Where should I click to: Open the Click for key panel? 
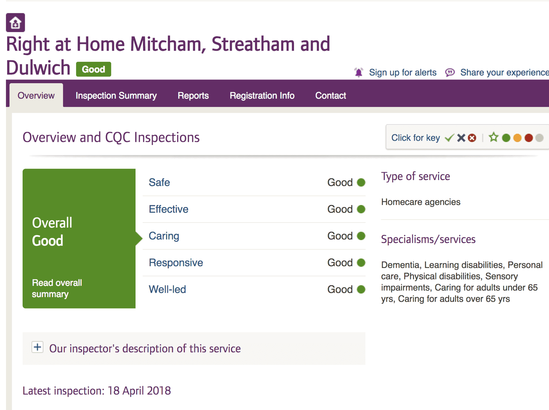coord(415,138)
